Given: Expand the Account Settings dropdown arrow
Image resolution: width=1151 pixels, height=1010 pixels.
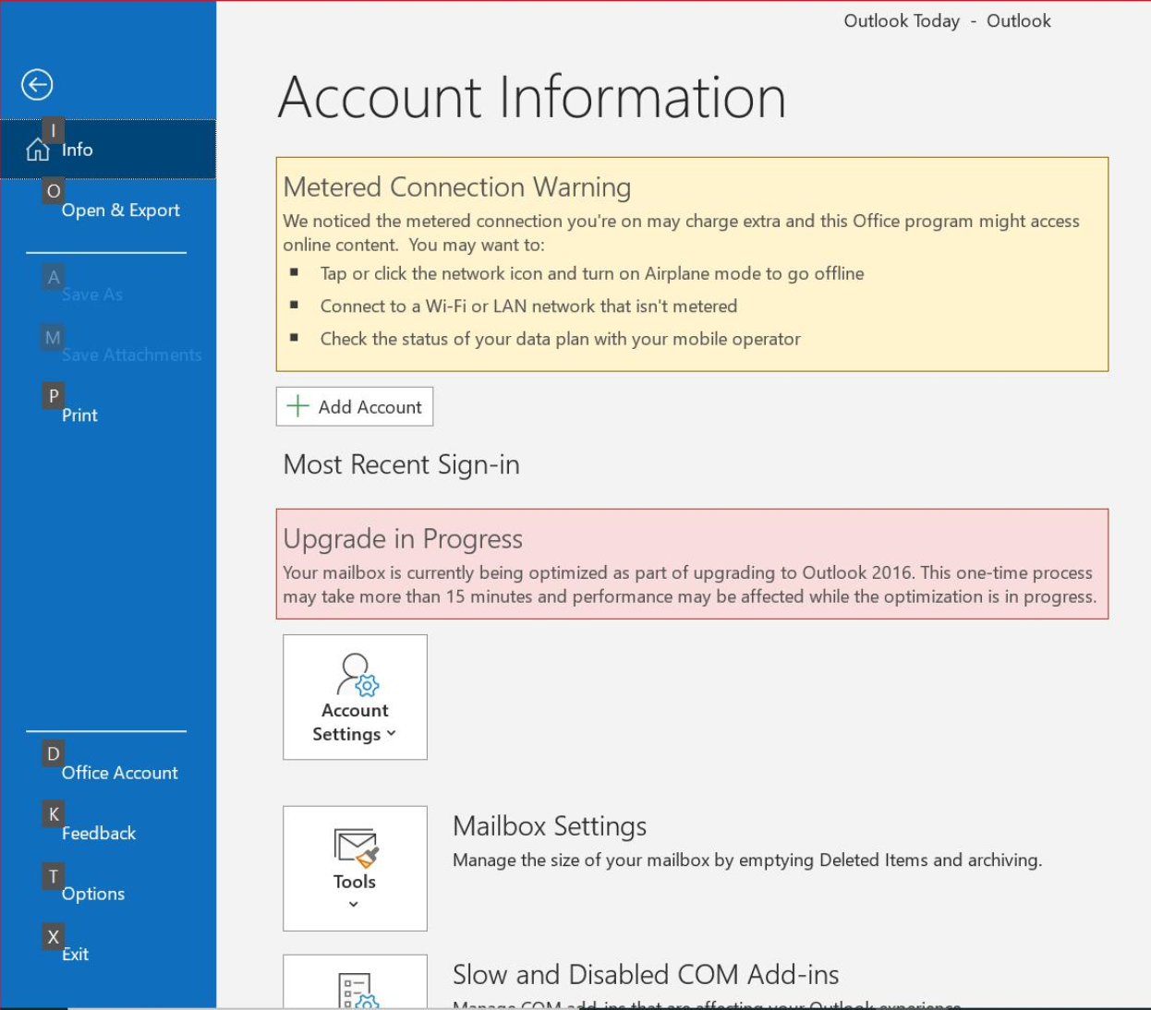Looking at the screenshot, I should pyautogui.click(x=392, y=734).
